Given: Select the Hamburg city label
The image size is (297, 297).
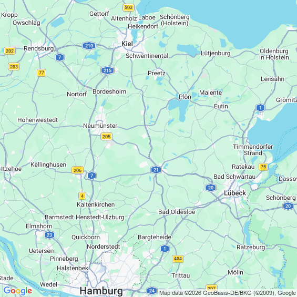Looking at the screenshot, I should [101, 291].
